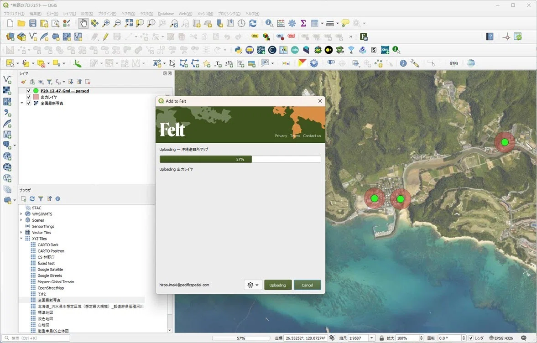The width and height of the screenshot is (537, 343).
Task: Filter the Layers panel legend
Action: (49, 82)
